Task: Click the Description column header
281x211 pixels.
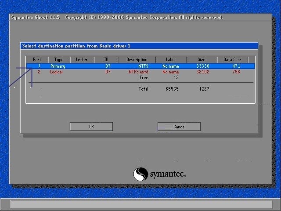Action: tap(137, 59)
